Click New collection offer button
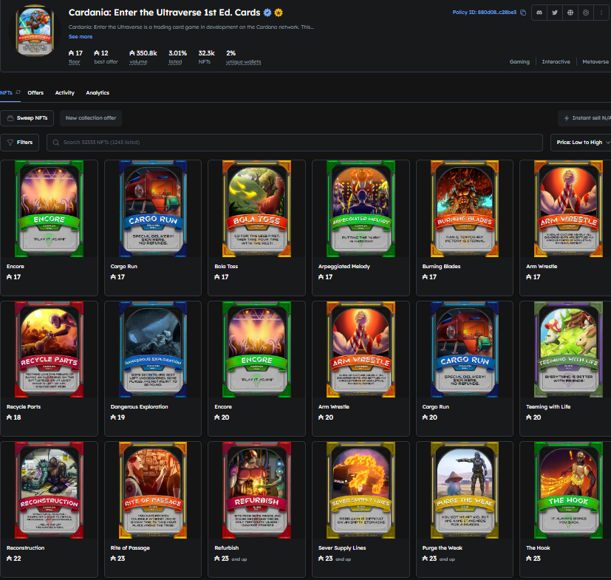Screen dimensions: 611x580 pos(91,117)
